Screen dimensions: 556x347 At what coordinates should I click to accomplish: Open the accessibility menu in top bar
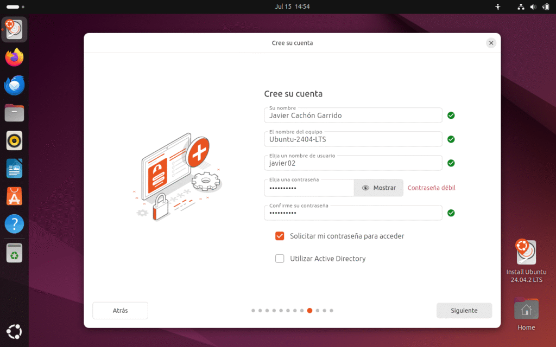pos(498,7)
